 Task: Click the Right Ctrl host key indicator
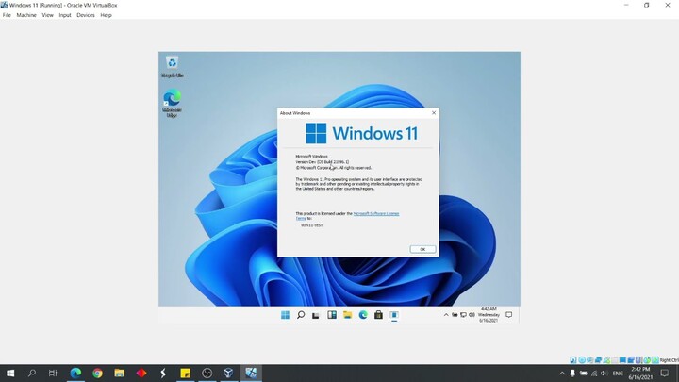670,360
